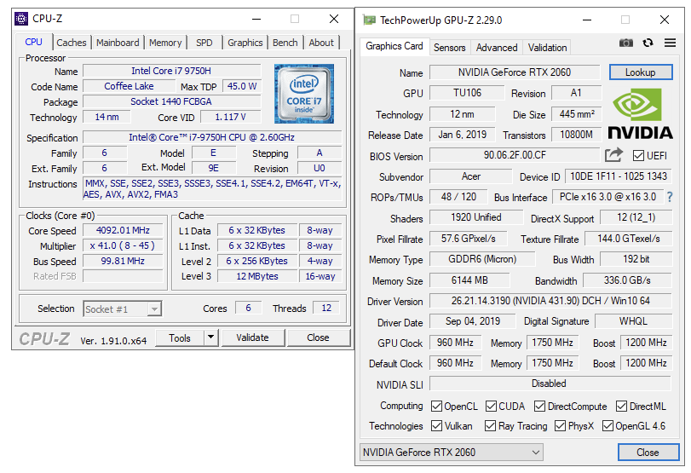
Task: Open the About tab in CPU-Z
Action: coord(321,43)
